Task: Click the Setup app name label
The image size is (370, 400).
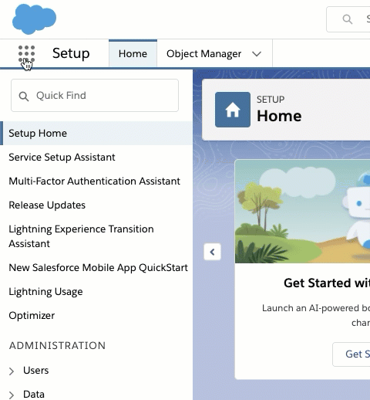Action: tap(71, 53)
